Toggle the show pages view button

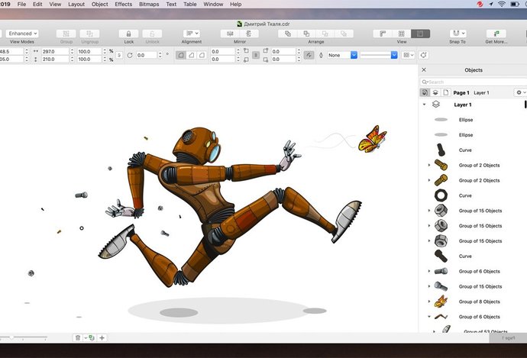pyautogui.click(x=446, y=92)
